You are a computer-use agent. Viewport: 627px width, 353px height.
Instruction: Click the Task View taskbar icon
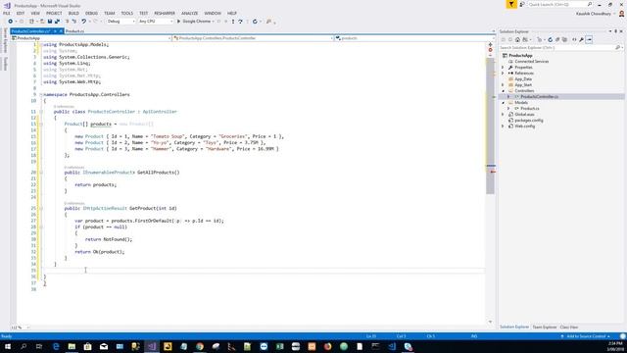point(39,346)
